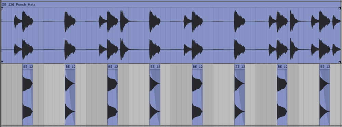Click the bottom-left corner handle of hats clip
The image size is (342, 127).
click(x=2, y=62)
